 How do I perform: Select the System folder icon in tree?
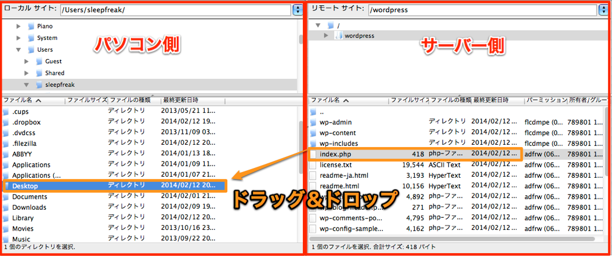[31, 38]
